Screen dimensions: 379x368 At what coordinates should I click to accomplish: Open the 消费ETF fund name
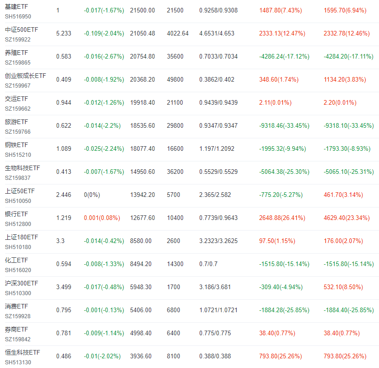(x=17, y=306)
